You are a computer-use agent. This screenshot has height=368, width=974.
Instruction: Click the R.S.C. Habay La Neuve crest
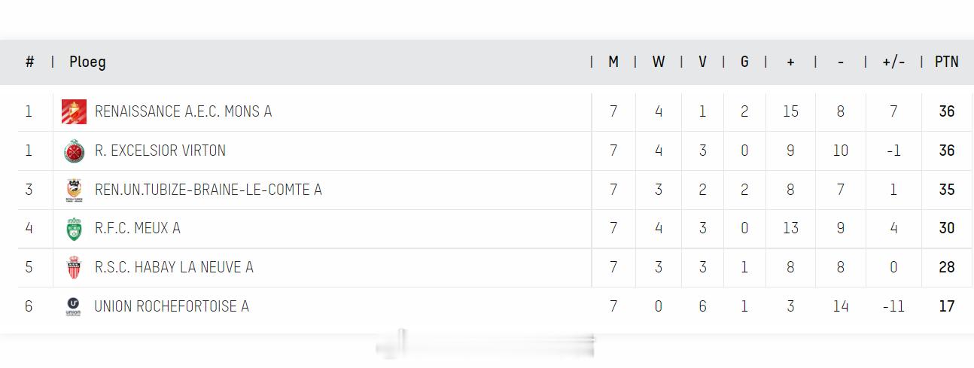(x=74, y=268)
